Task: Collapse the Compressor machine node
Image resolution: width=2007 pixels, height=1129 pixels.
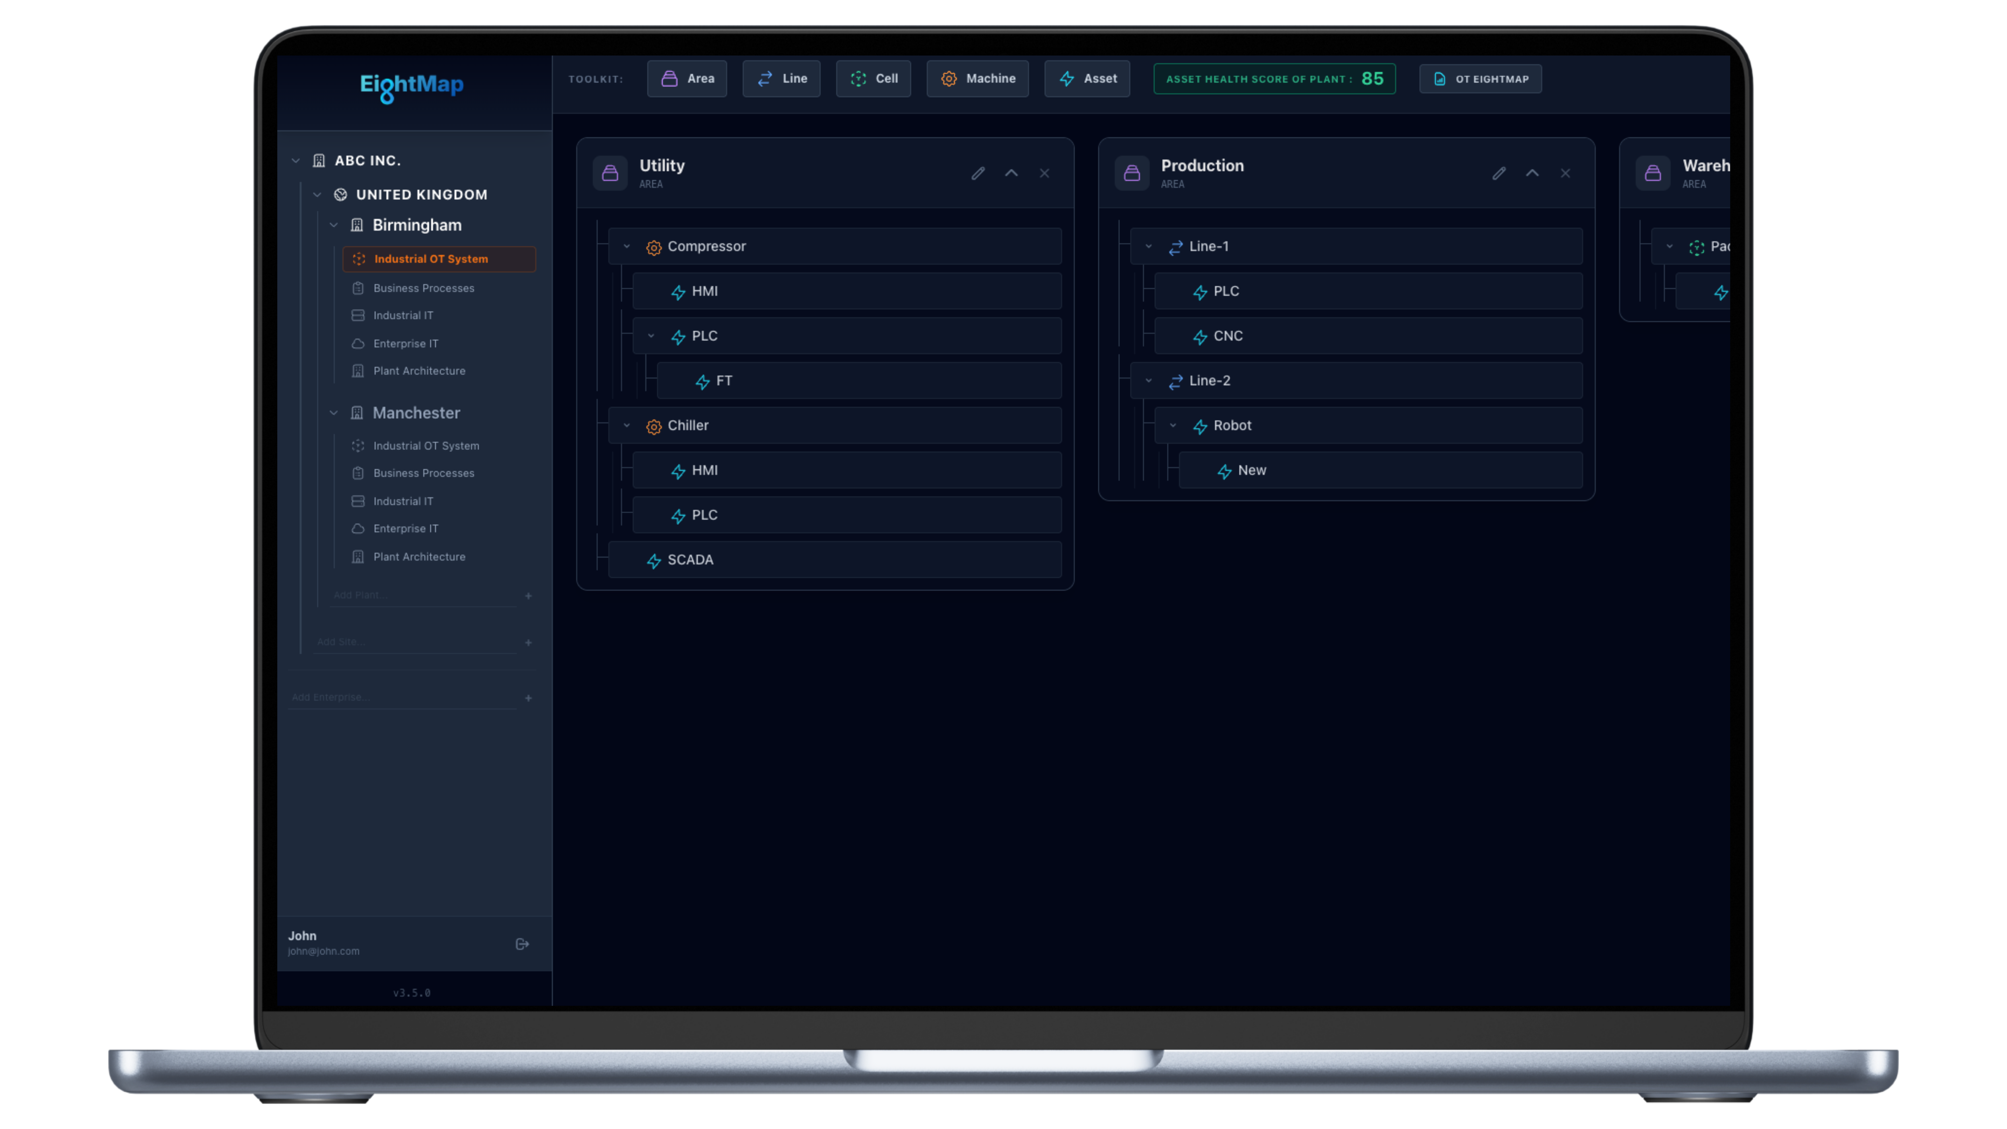Action: point(627,246)
